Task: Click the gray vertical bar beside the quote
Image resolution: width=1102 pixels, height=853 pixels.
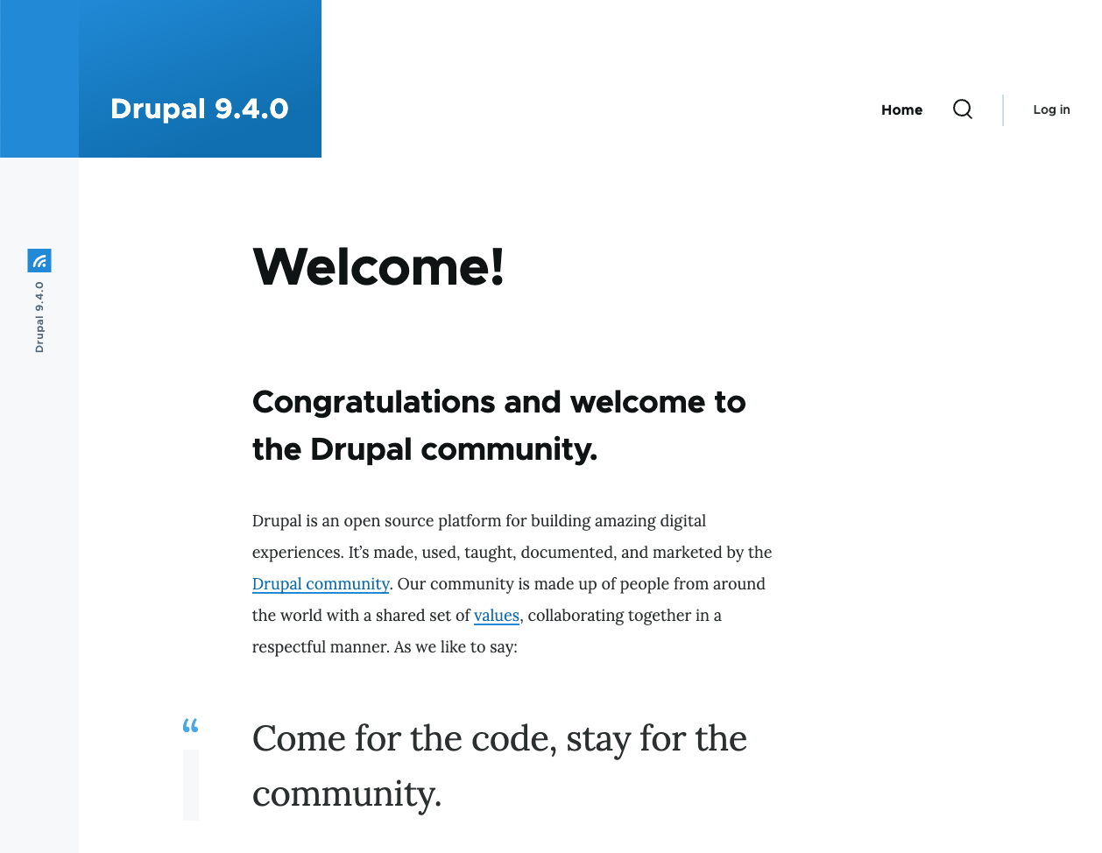Action: tap(191, 785)
